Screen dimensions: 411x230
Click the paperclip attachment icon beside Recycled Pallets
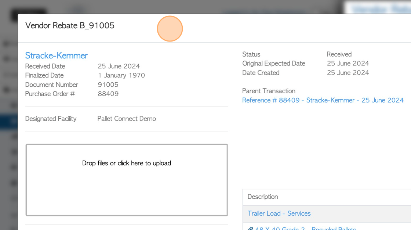click(250, 229)
